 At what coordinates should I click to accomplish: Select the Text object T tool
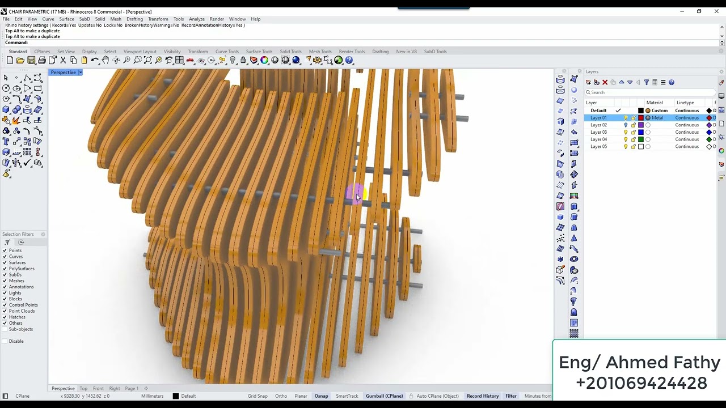(6, 142)
